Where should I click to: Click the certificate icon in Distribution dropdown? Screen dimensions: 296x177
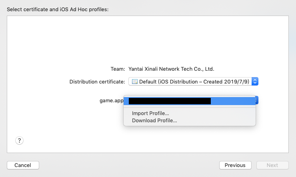coord(134,82)
